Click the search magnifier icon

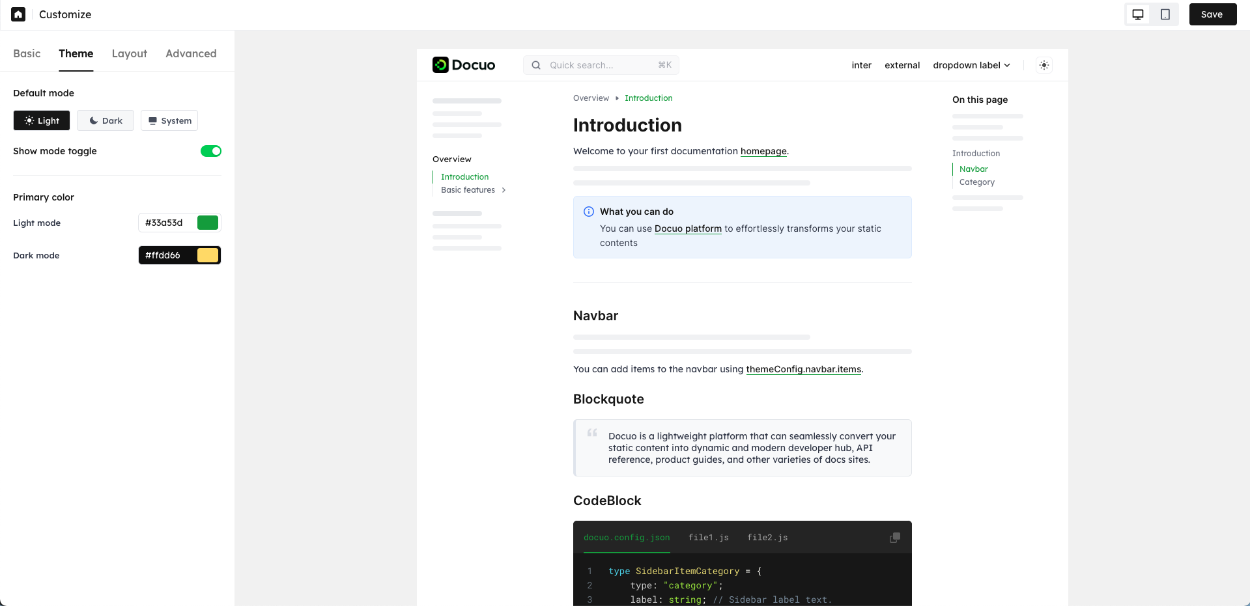(536, 65)
